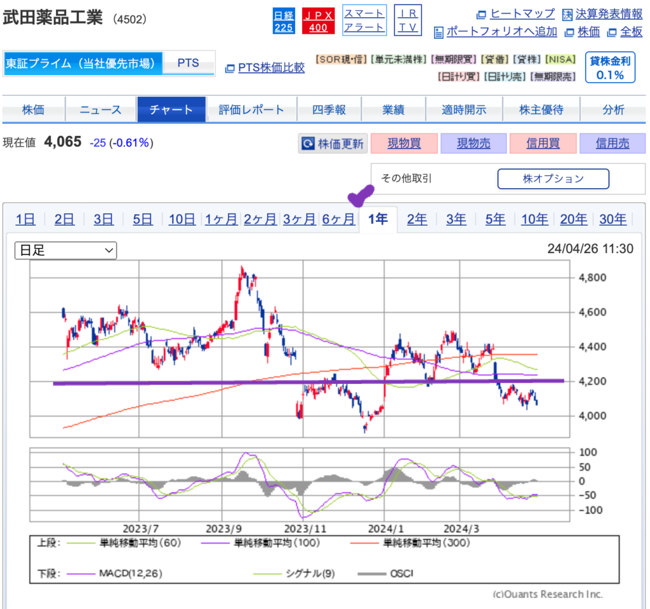Select the 5年 chart period

tap(495, 219)
